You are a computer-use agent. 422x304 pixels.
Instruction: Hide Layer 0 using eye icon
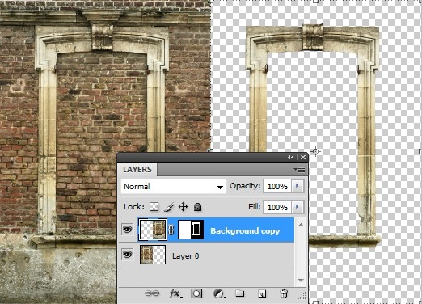(128, 255)
